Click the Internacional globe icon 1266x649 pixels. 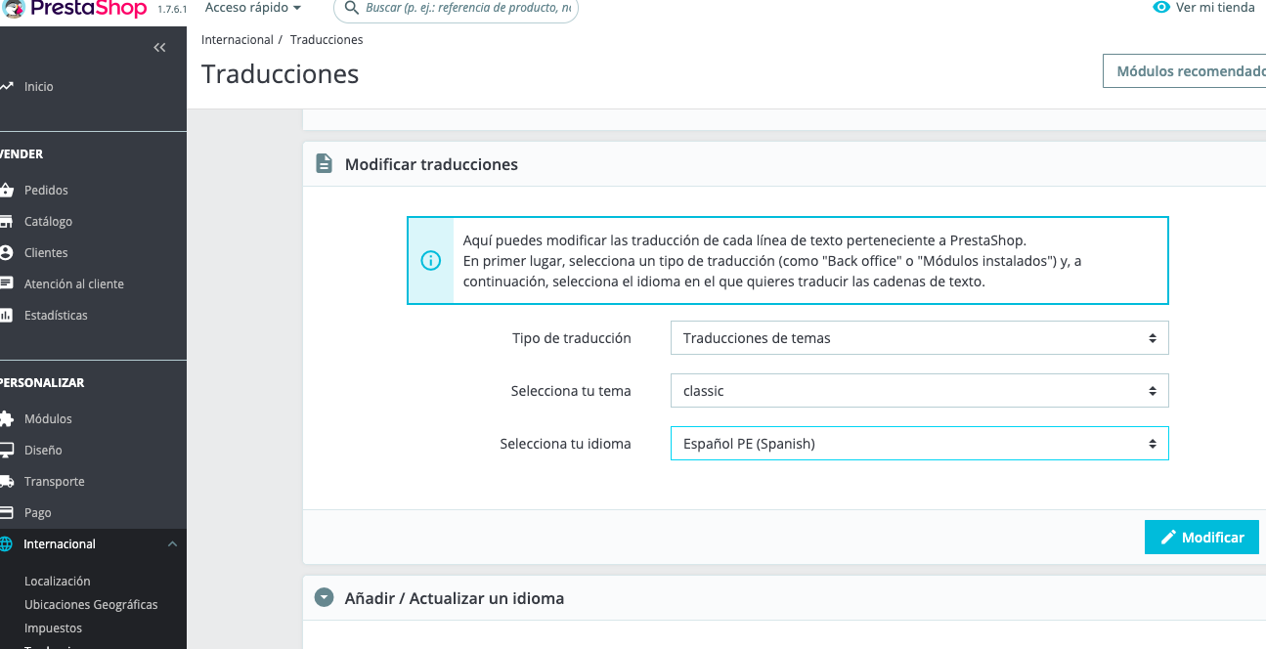(x=6, y=544)
